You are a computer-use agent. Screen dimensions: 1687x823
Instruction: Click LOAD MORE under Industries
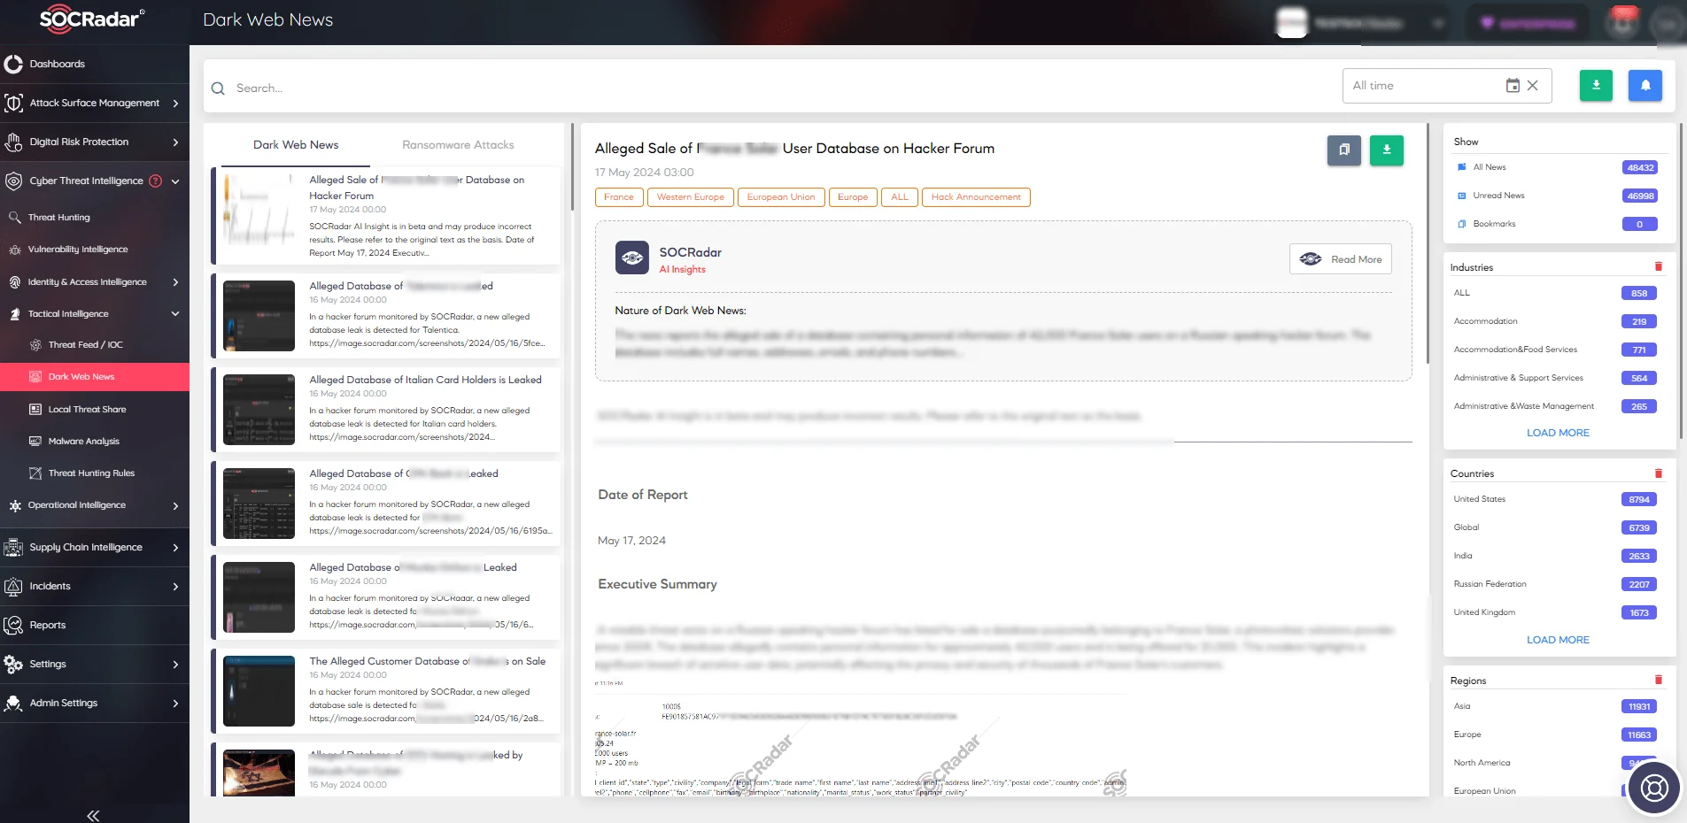[1558, 433]
